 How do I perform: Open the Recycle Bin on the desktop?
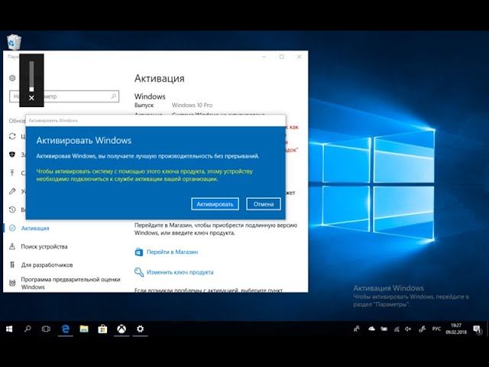(14, 43)
